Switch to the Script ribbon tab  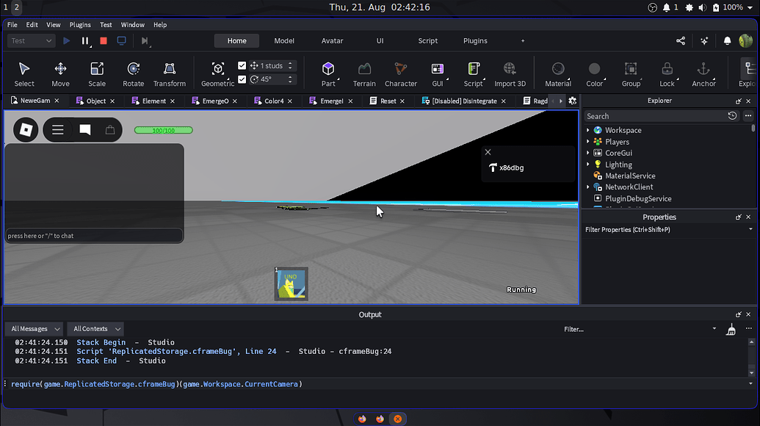pos(427,40)
